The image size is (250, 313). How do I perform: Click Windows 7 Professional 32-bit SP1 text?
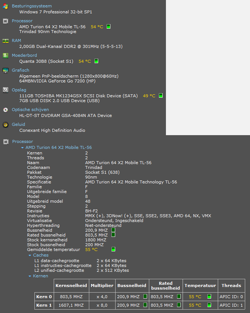click(56, 12)
